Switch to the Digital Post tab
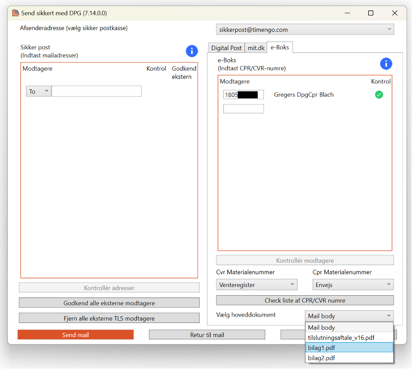 tap(226, 48)
